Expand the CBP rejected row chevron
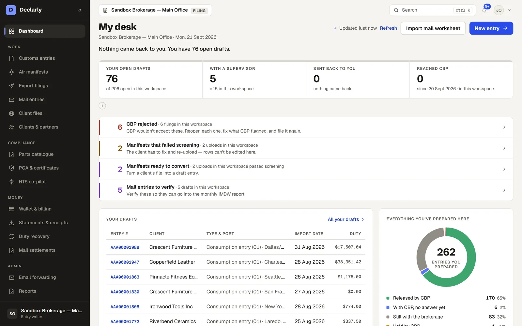Viewport: 522px width, 326px height. pyautogui.click(x=504, y=127)
